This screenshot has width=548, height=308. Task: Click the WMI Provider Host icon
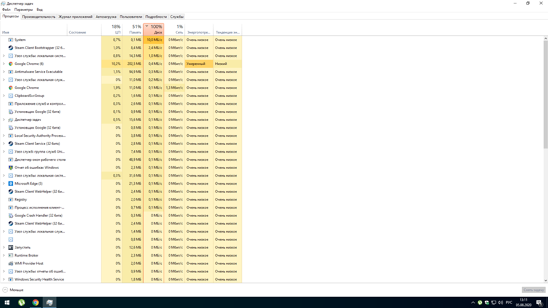11,264
